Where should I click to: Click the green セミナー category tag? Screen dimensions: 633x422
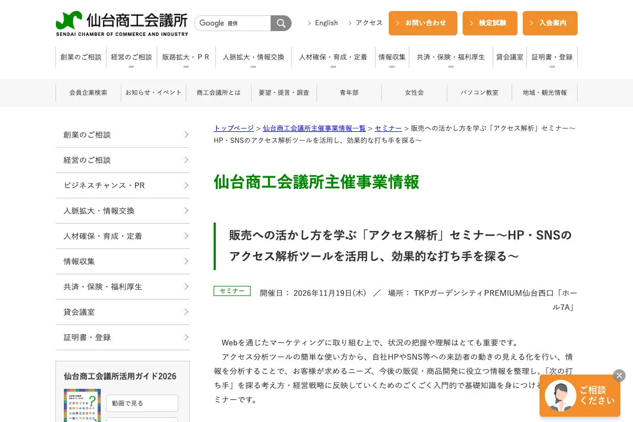tap(232, 291)
